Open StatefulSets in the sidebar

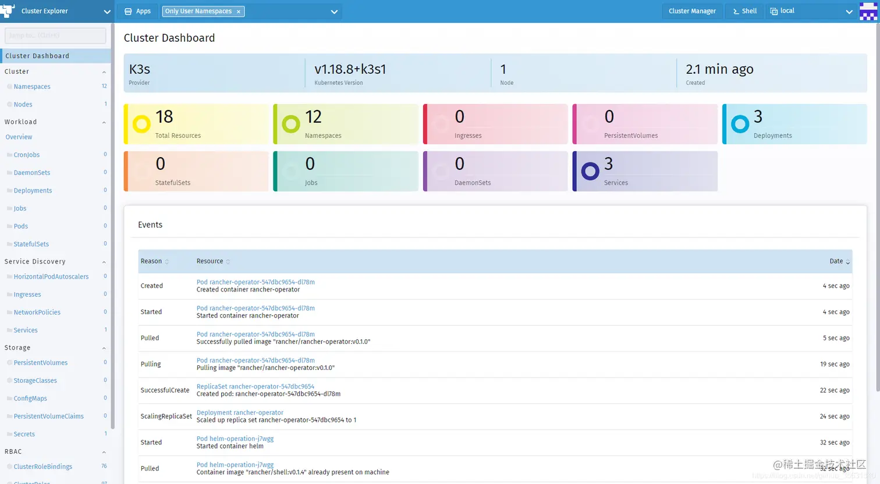(31, 244)
